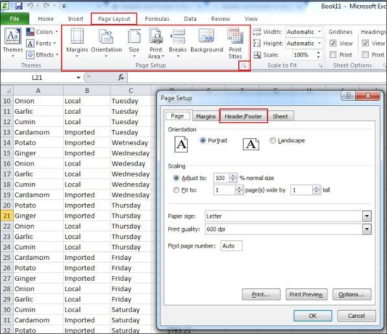The image size is (387, 334).
Task: Open the Print Area tool
Action: point(156,43)
